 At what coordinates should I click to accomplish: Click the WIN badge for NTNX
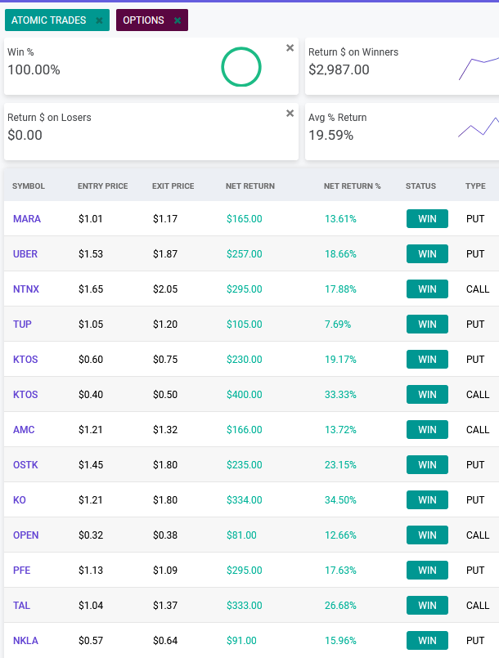pos(427,289)
